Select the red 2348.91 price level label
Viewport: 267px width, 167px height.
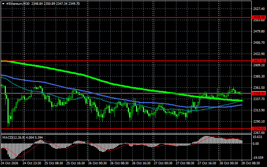point(259,94)
